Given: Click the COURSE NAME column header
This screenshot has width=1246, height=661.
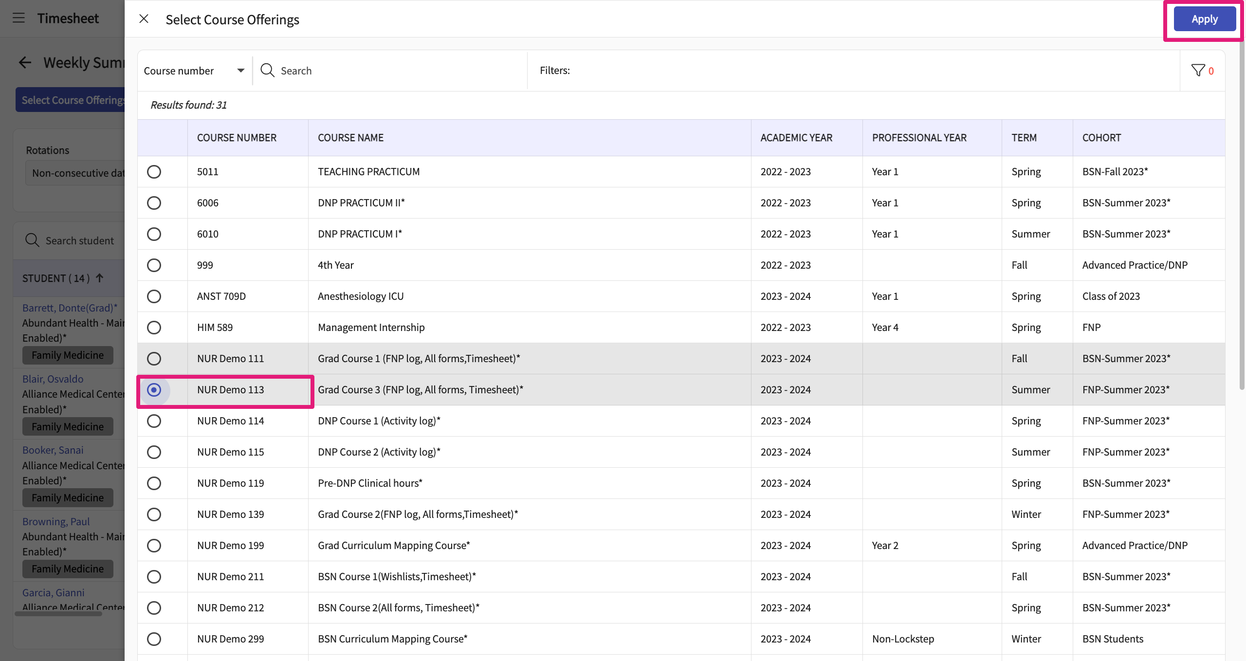Looking at the screenshot, I should 350,138.
